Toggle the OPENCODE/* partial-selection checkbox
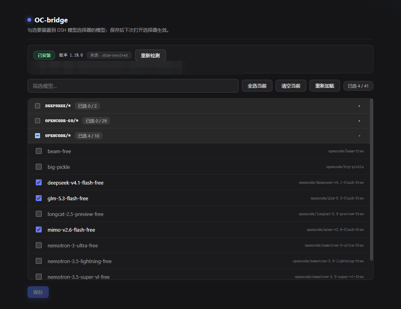This screenshot has width=401, height=309. pos(38,135)
